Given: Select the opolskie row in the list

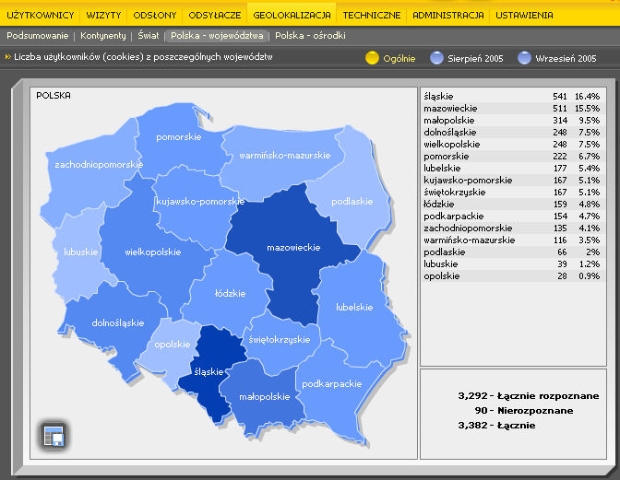Looking at the screenshot, I should click(x=513, y=275).
